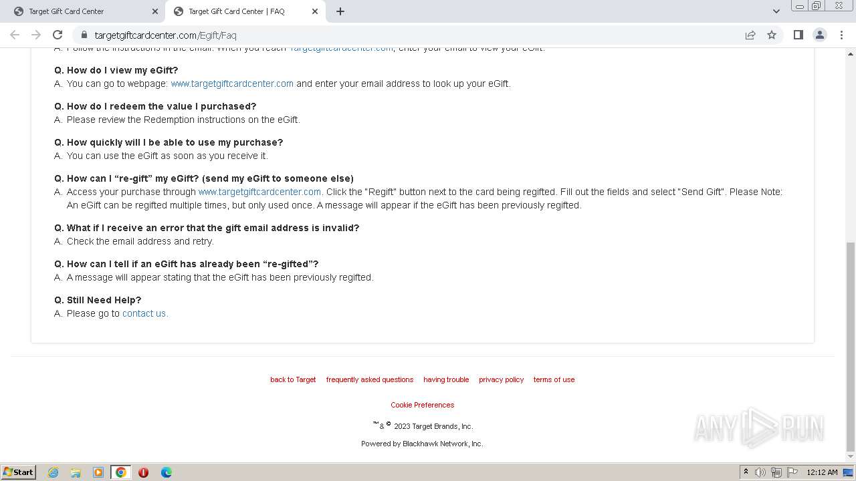Open having trouble footer link
This screenshot has width=856, height=481.
446,379
